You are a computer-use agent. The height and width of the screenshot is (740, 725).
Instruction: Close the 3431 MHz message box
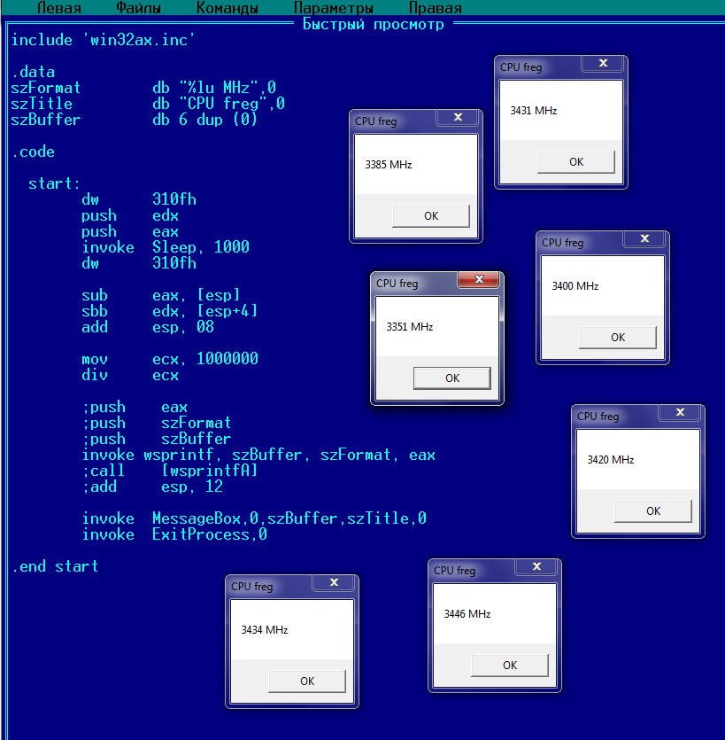pos(604,63)
